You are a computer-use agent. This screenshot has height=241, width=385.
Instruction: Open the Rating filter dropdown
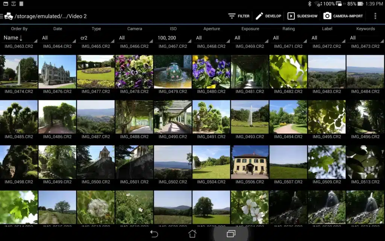pyautogui.click(x=288, y=38)
